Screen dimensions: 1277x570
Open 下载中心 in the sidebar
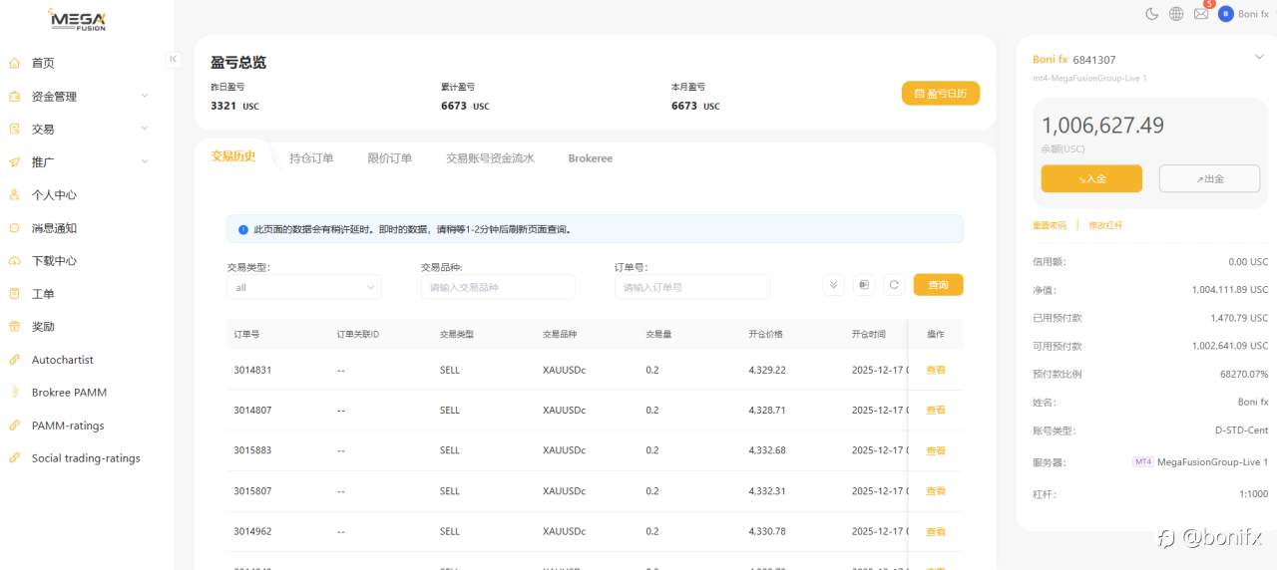point(54,261)
